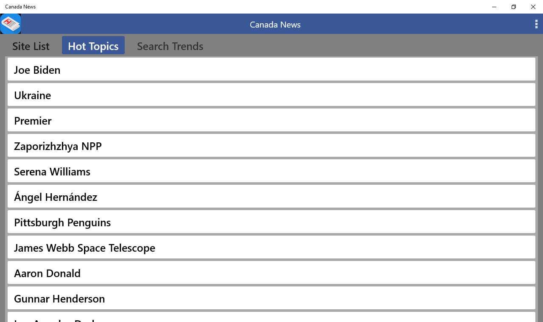View the Serena Williams topic
Screen dimensions: 543x322
click(271, 171)
